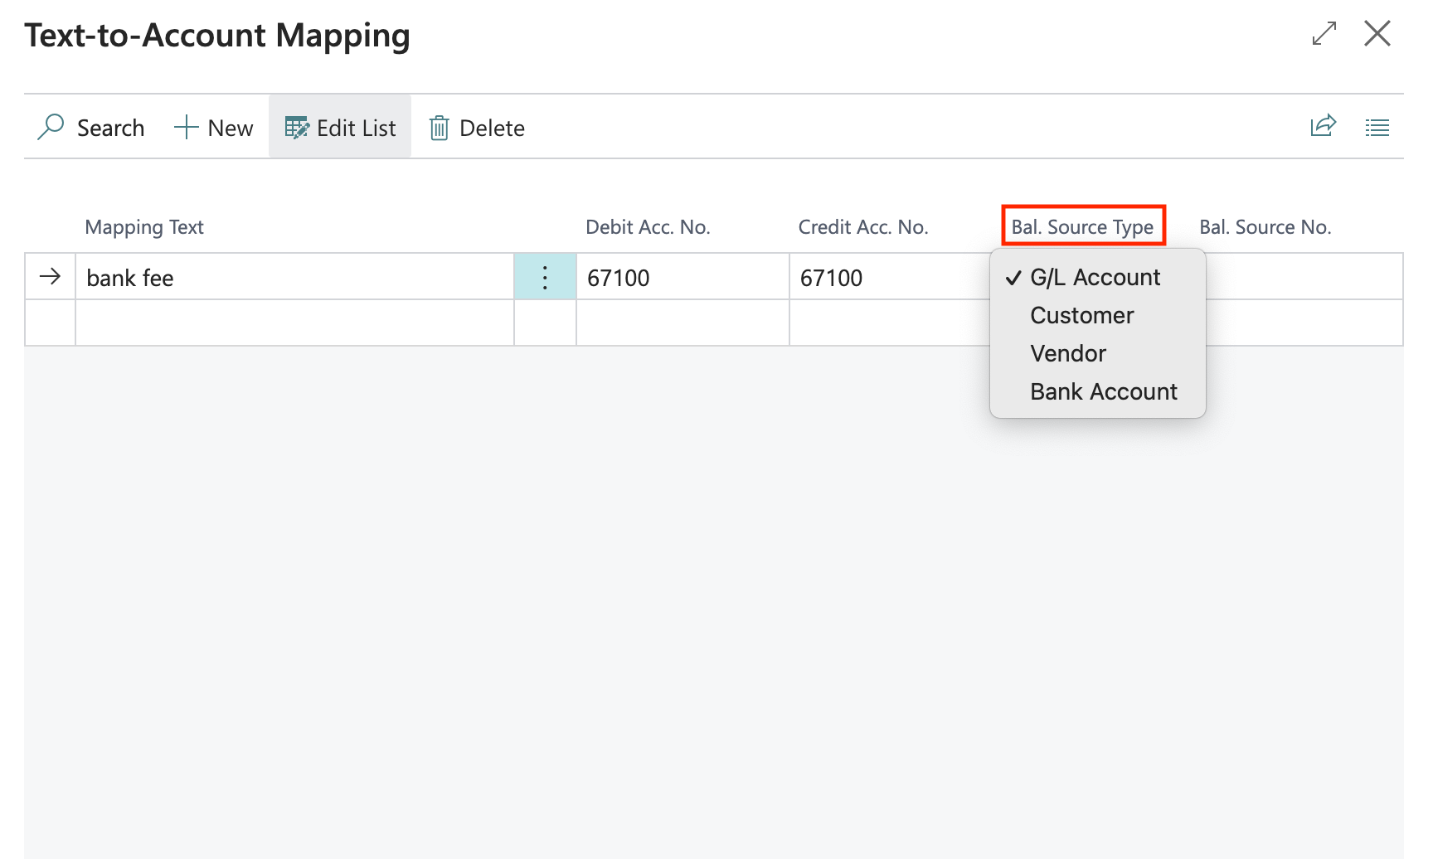Delete the selected mapping line
The height and width of the screenshot is (859, 1433).
pyautogui.click(x=477, y=128)
